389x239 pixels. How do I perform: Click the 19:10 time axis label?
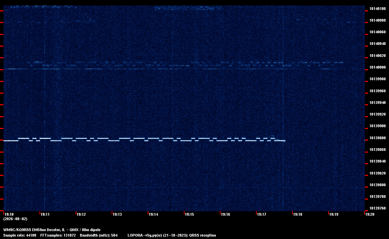[9, 214]
